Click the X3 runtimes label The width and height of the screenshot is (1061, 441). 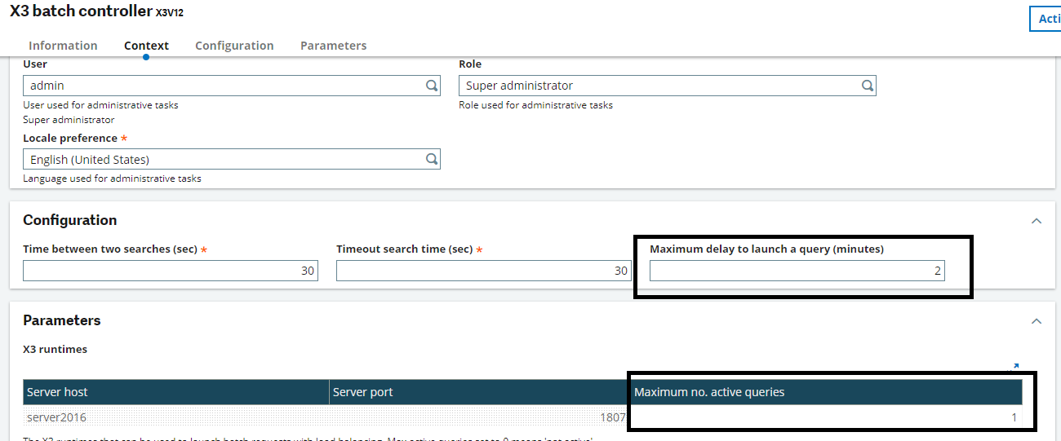55,349
